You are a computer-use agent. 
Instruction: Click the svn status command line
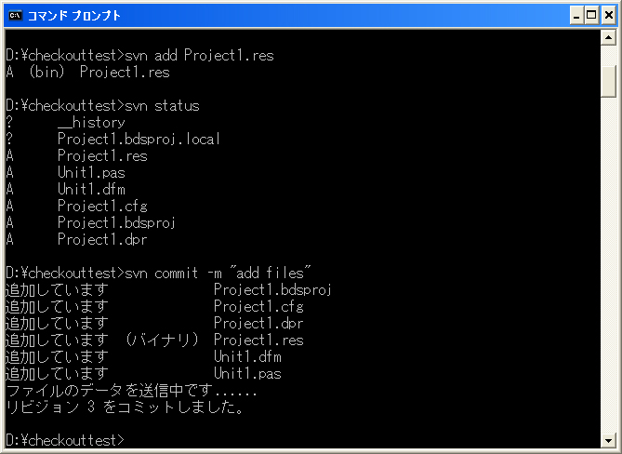tap(103, 105)
